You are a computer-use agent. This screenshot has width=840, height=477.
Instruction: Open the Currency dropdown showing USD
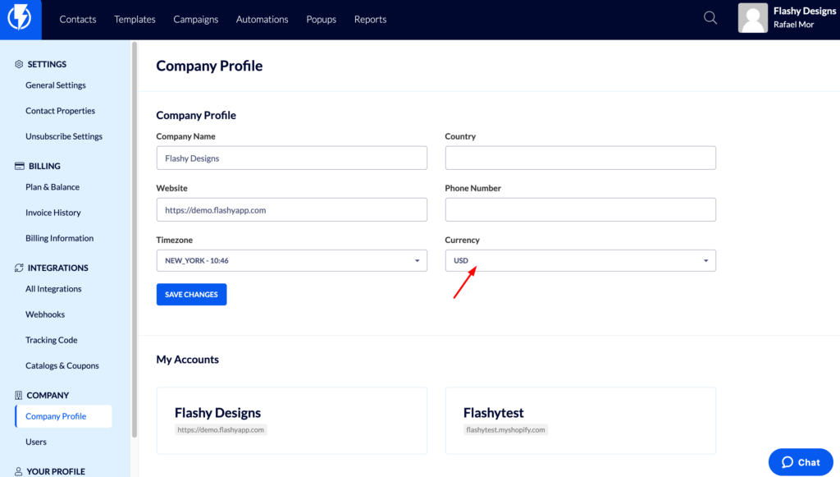click(x=580, y=260)
